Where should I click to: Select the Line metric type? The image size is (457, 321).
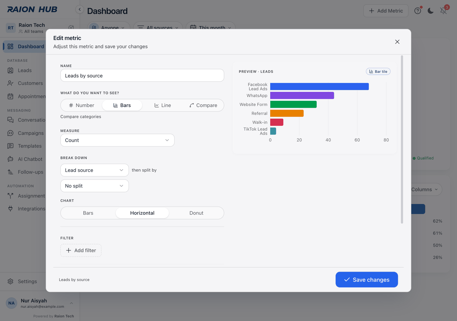pos(163,105)
